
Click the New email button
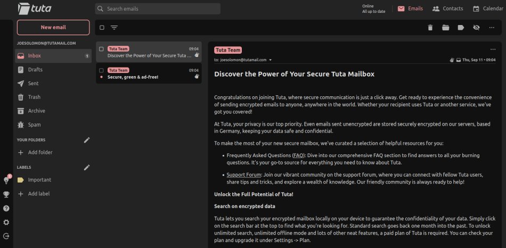click(x=53, y=28)
